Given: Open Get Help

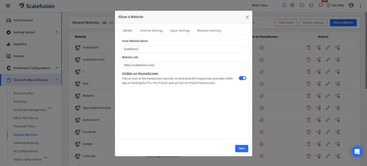Looking at the screenshot, I should coord(335,5).
